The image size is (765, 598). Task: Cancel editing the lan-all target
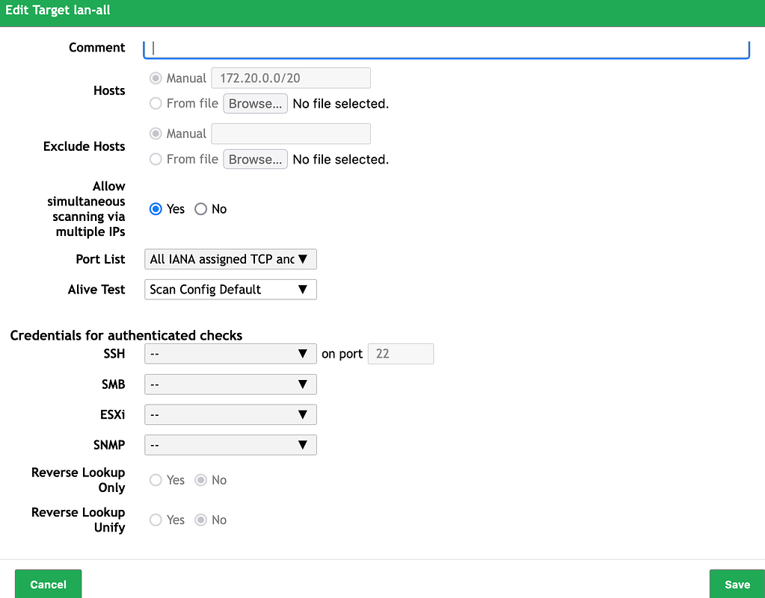pos(48,584)
